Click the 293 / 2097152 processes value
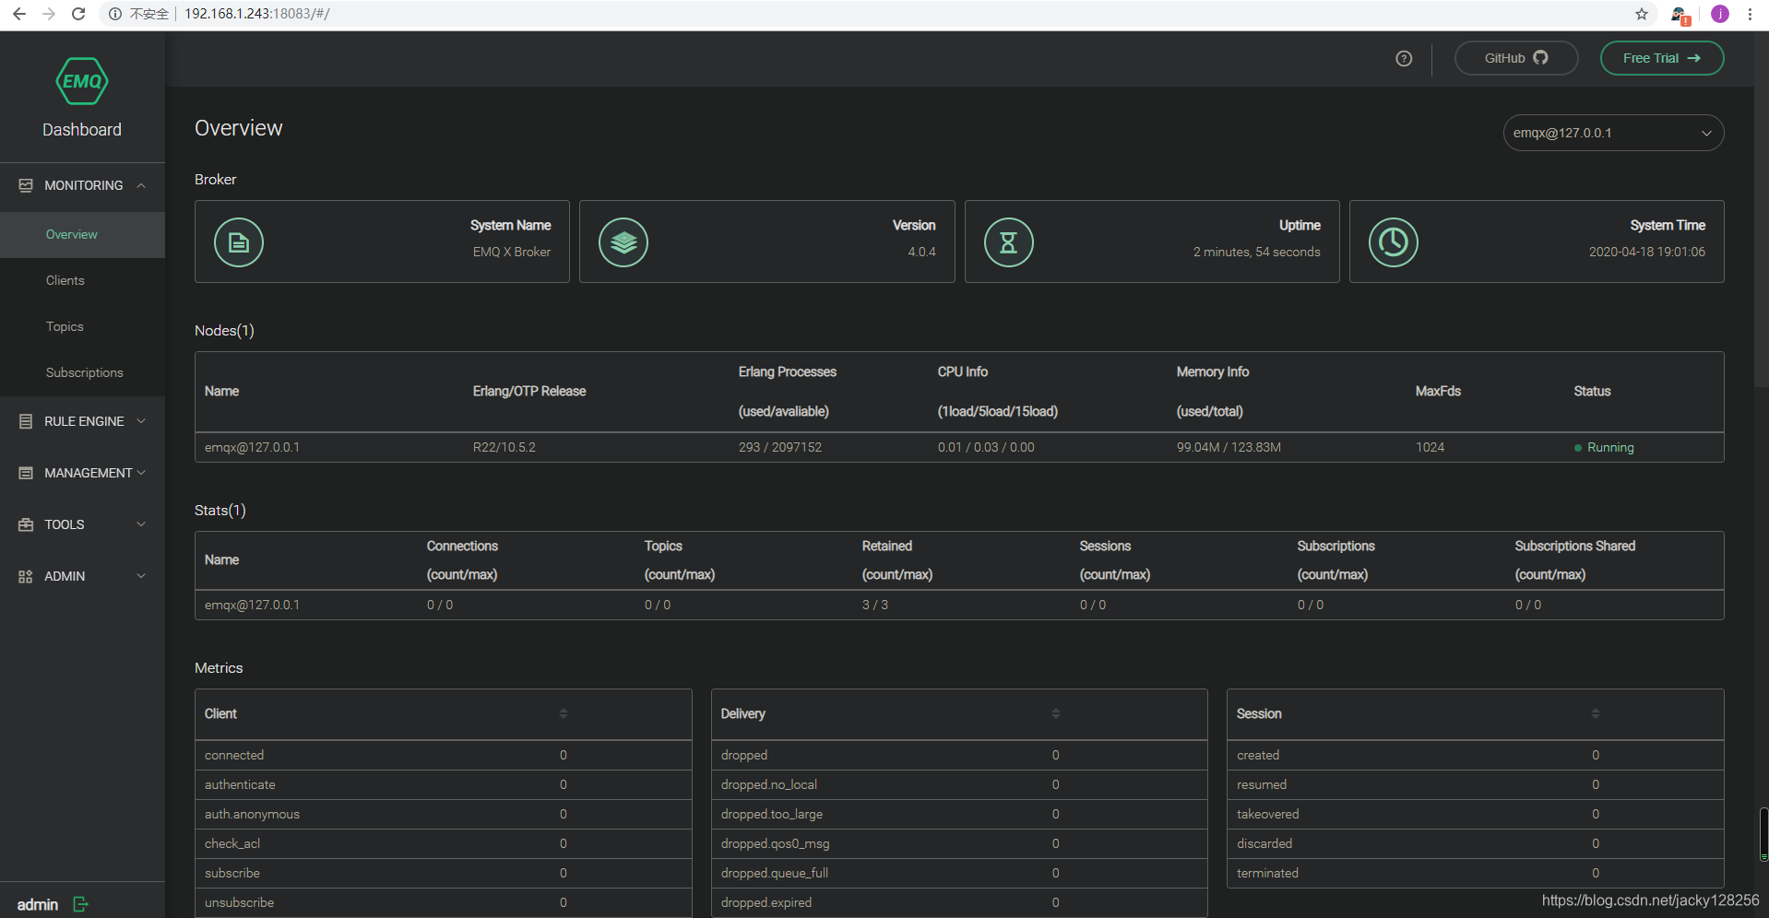 780,447
